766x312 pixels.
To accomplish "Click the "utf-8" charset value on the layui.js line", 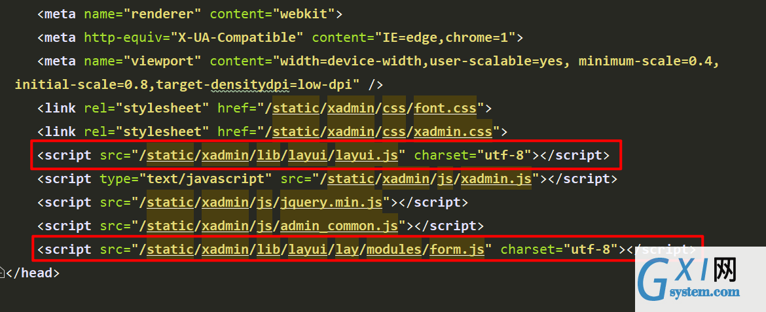I will click(x=503, y=155).
